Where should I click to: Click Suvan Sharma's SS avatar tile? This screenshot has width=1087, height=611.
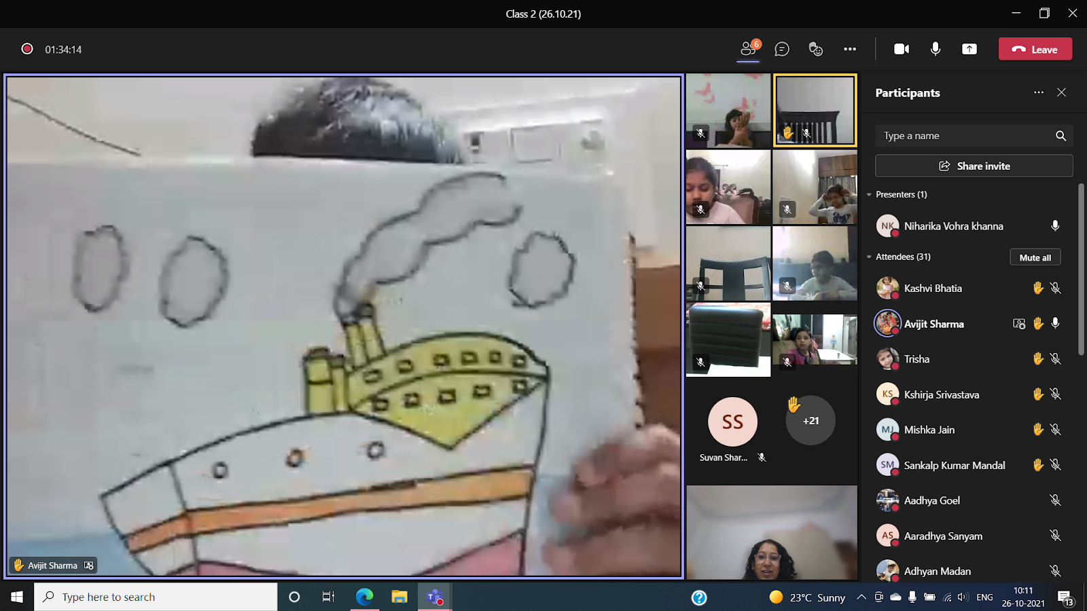tap(732, 422)
